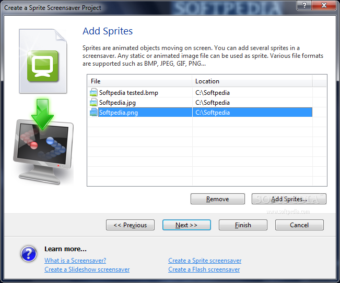Cancel the screensaver project wizard

299,225
